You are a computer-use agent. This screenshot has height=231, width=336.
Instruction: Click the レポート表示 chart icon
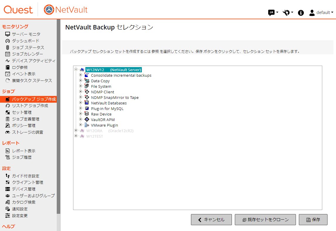coord(8,151)
